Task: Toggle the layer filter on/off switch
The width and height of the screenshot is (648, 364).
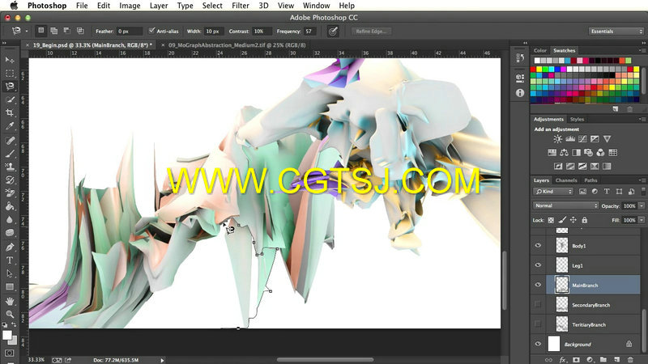Action: 643,191
